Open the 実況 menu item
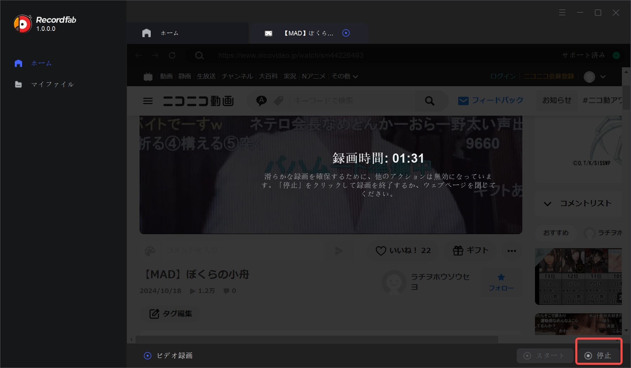The image size is (631, 368). (x=290, y=76)
